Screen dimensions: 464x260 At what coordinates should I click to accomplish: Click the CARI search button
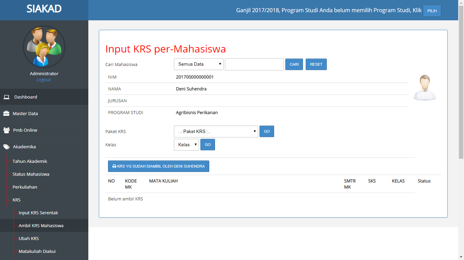point(294,64)
